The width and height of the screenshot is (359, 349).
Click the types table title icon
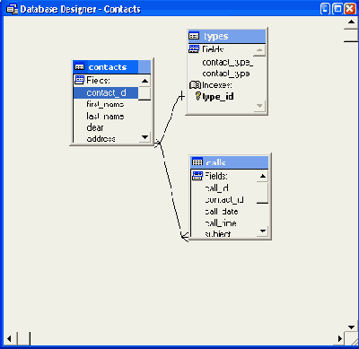[x=194, y=36]
